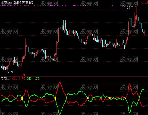
Task: Click the KK: -1.70 indicator value
Action: click(x=18, y=79)
